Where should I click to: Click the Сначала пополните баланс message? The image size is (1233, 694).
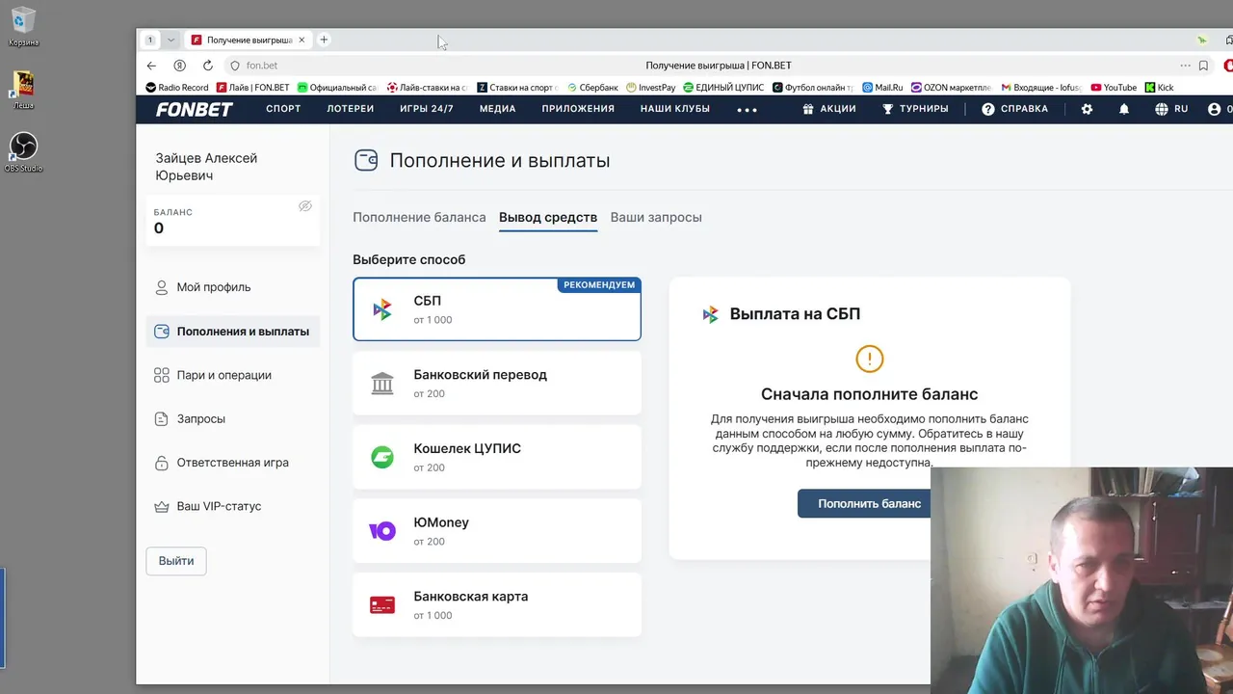869,394
